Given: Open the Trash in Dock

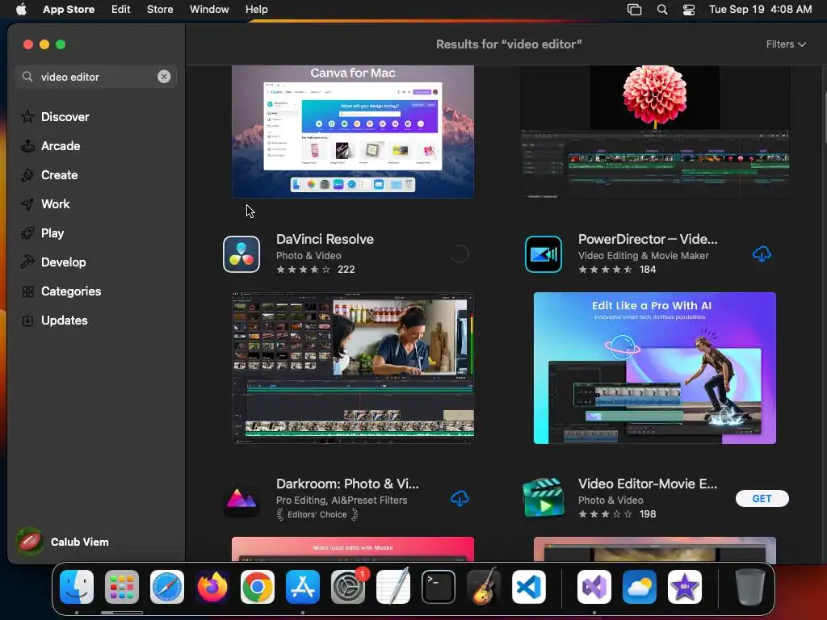Looking at the screenshot, I should [x=750, y=587].
